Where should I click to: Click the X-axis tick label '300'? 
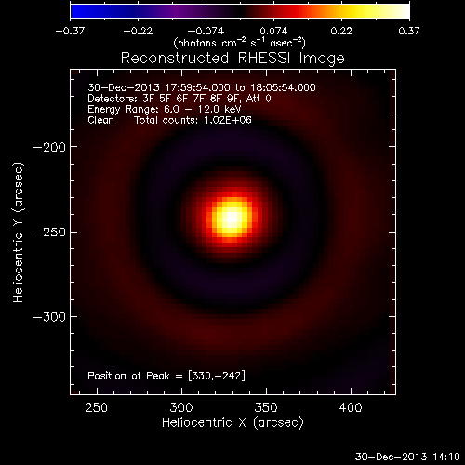coord(181,407)
